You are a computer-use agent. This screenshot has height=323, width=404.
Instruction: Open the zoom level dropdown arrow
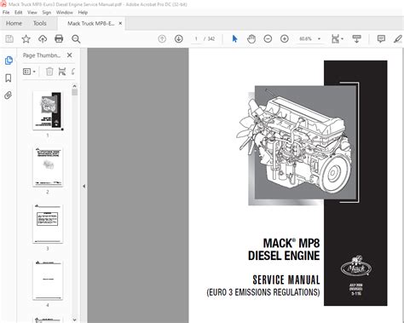(319, 39)
